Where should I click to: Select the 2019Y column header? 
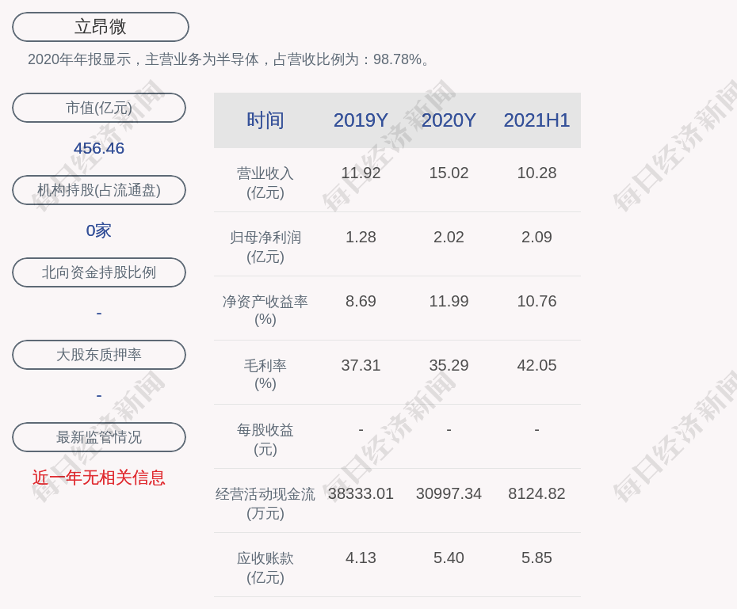click(x=361, y=120)
